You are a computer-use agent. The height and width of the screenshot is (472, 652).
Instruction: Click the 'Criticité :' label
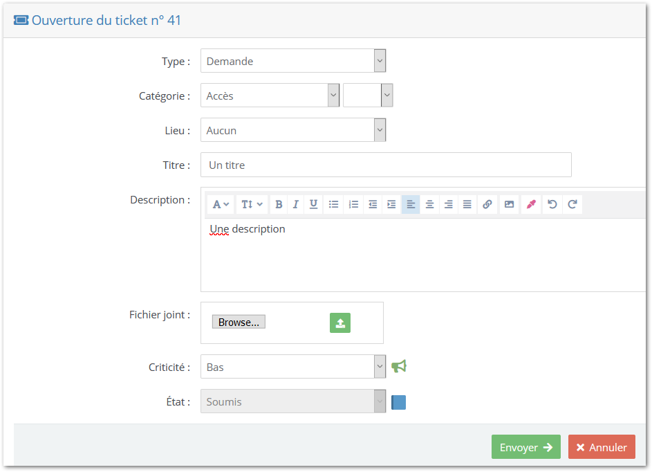click(169, 367)
